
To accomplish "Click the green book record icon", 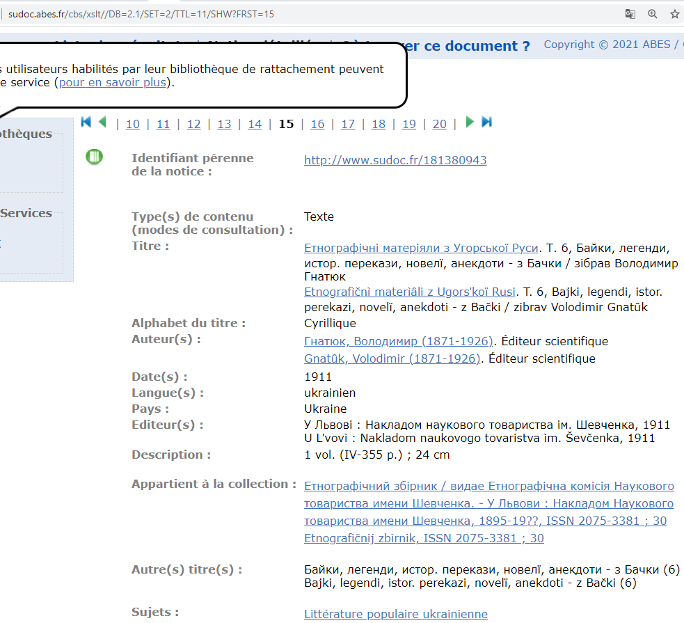I will (x=94, y=157).
